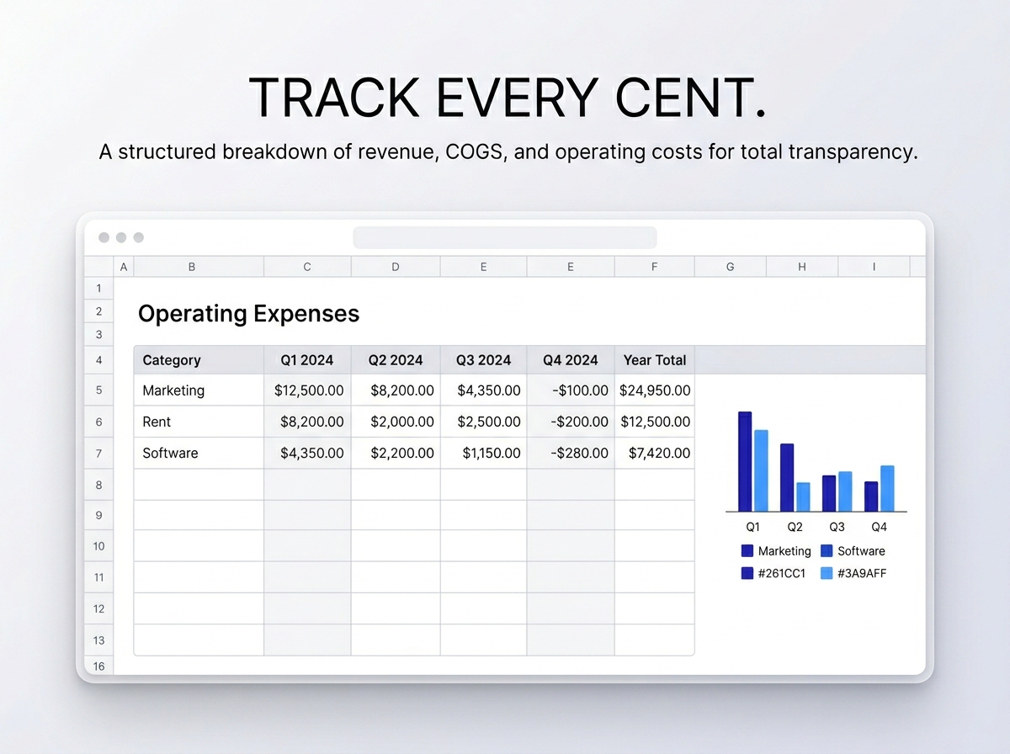Select the #261CC1 legend swatch
The width and height of the screenshot is (1010, 754).
tap(747, 574)
